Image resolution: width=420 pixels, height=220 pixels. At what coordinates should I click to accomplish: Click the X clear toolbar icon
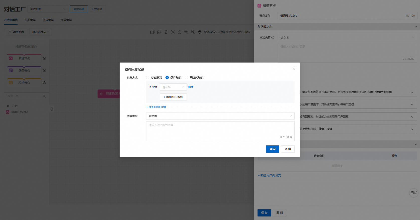point(173,32)
